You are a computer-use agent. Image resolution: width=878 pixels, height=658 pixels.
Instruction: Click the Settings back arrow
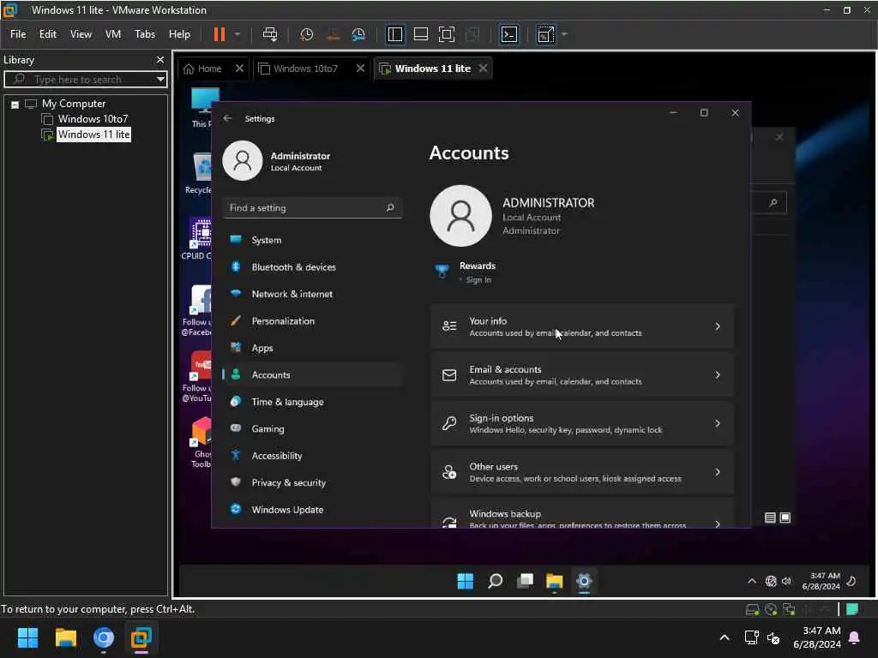tap(227, 118)
